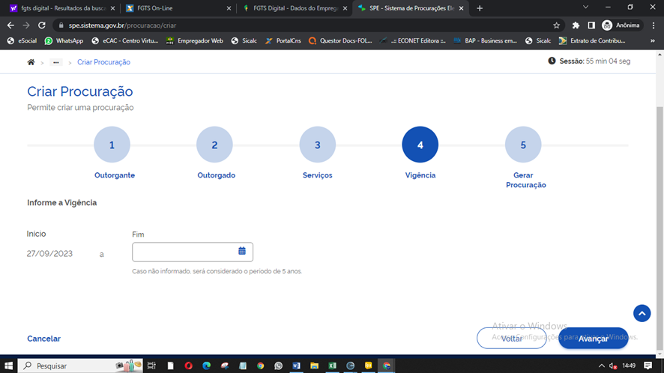Open Excel from the Windows taskbar
This screenshot has width=664, height=373.
(x=332, y=366)
